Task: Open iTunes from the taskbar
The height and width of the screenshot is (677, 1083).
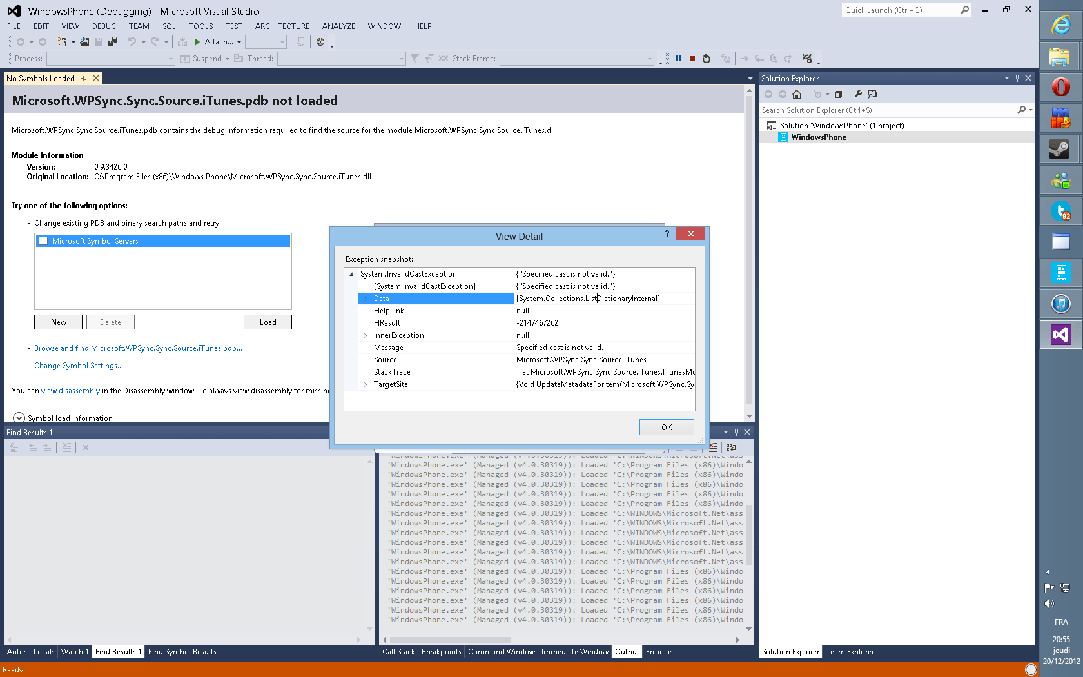Action: (x=1061, y=303)
